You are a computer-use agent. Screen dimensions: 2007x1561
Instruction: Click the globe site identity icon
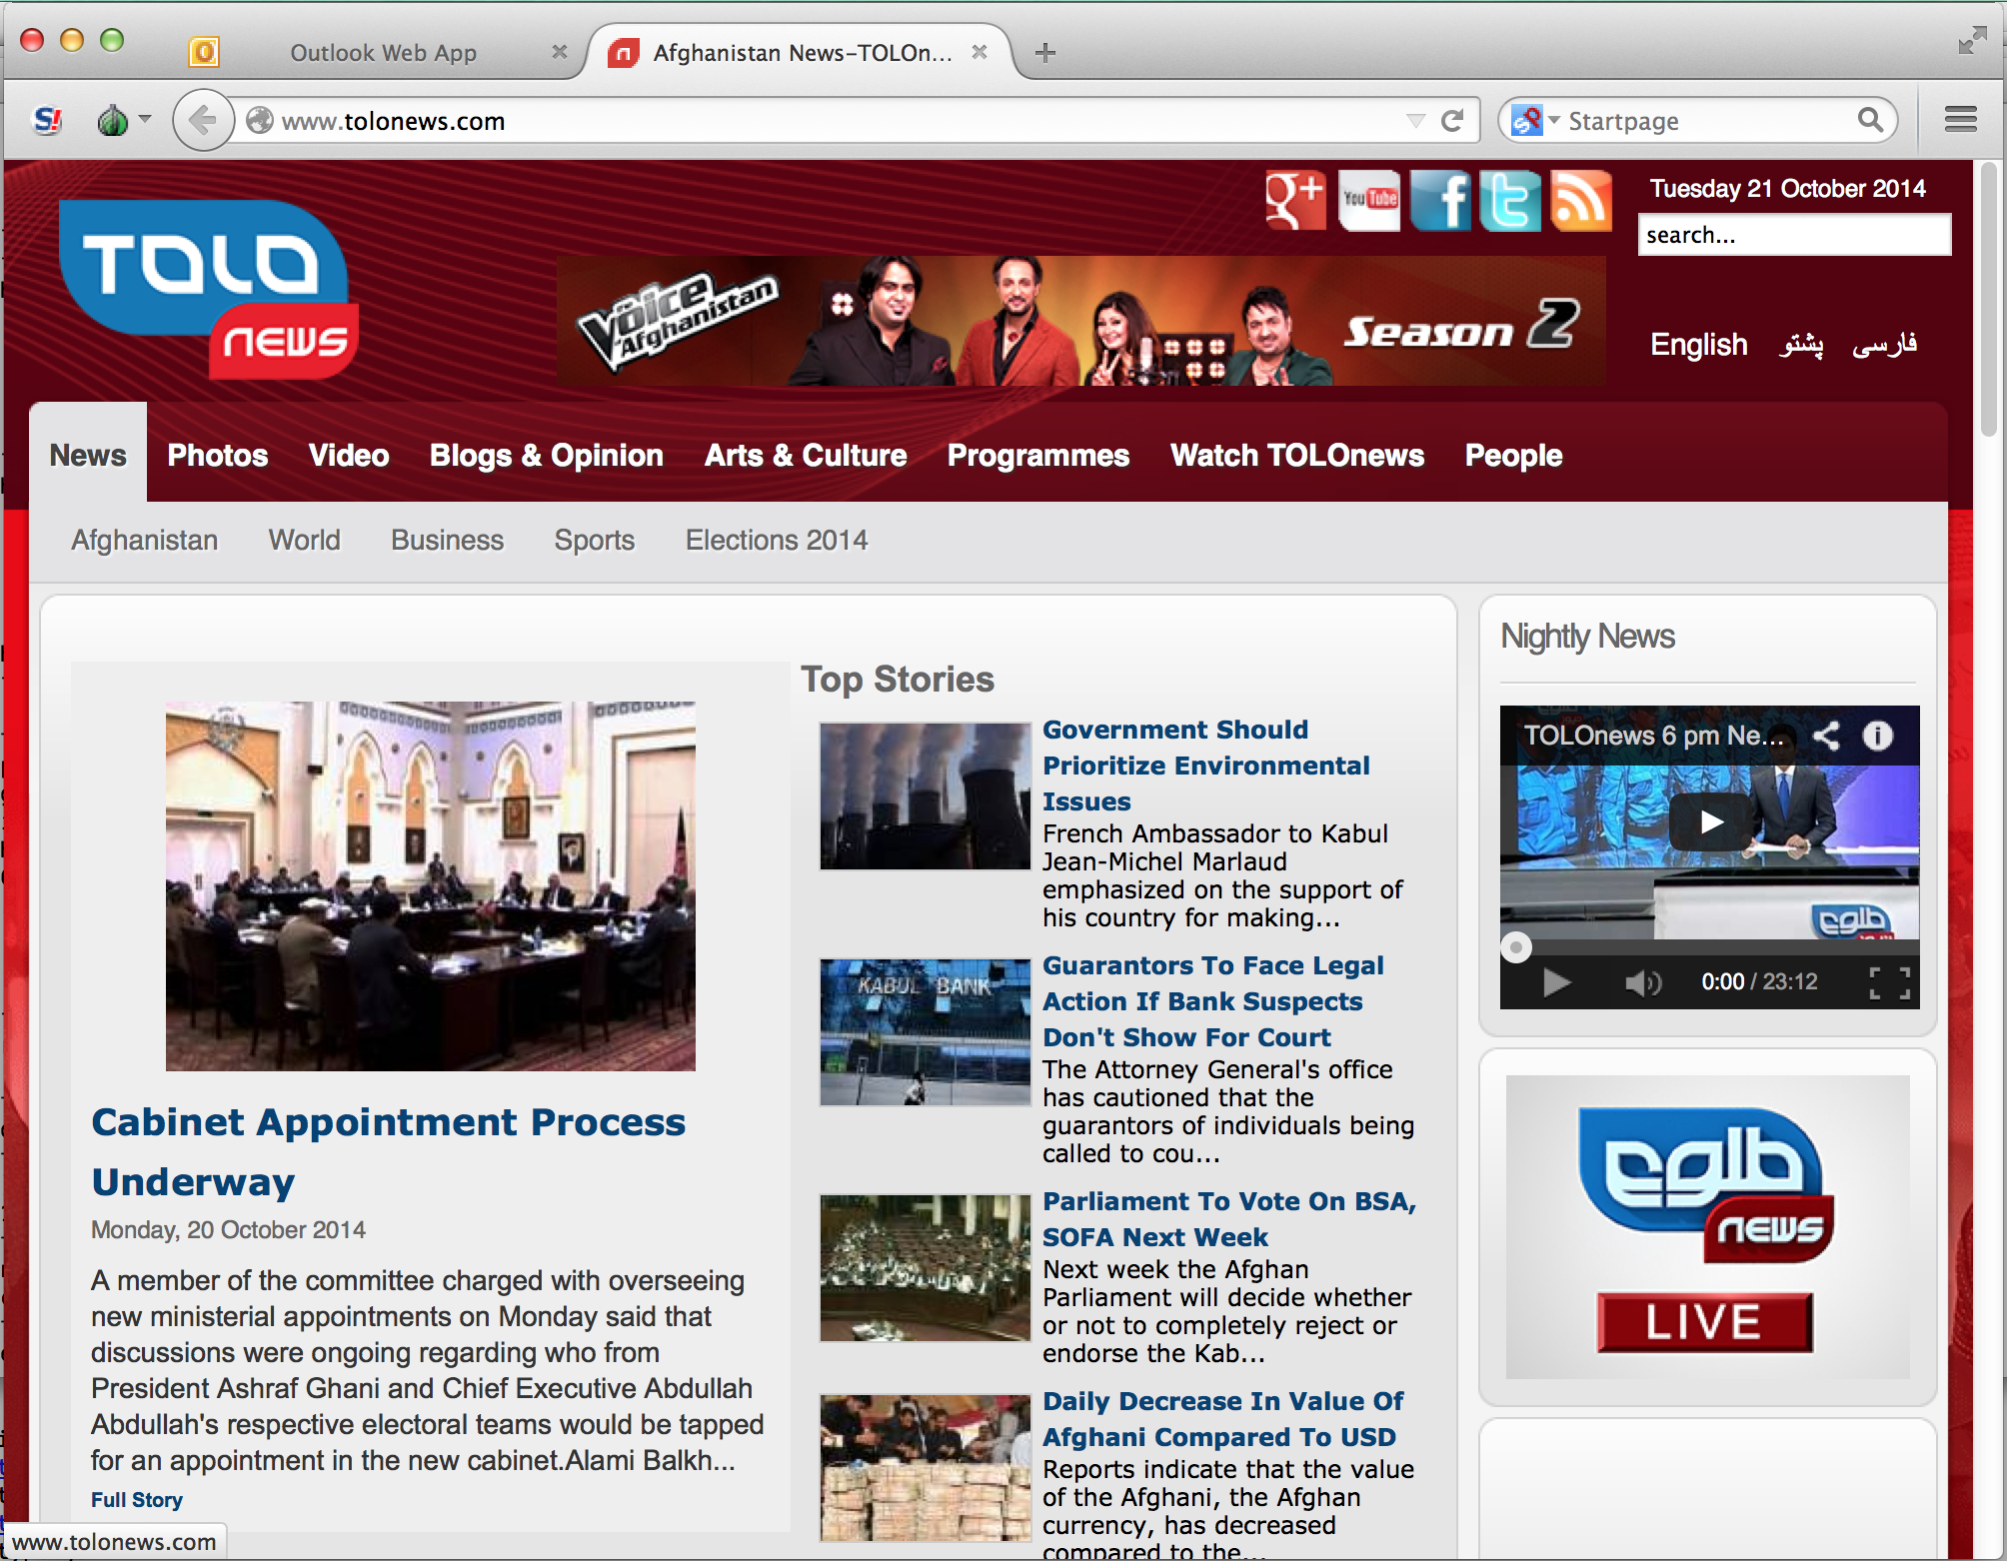pos(260,121)
